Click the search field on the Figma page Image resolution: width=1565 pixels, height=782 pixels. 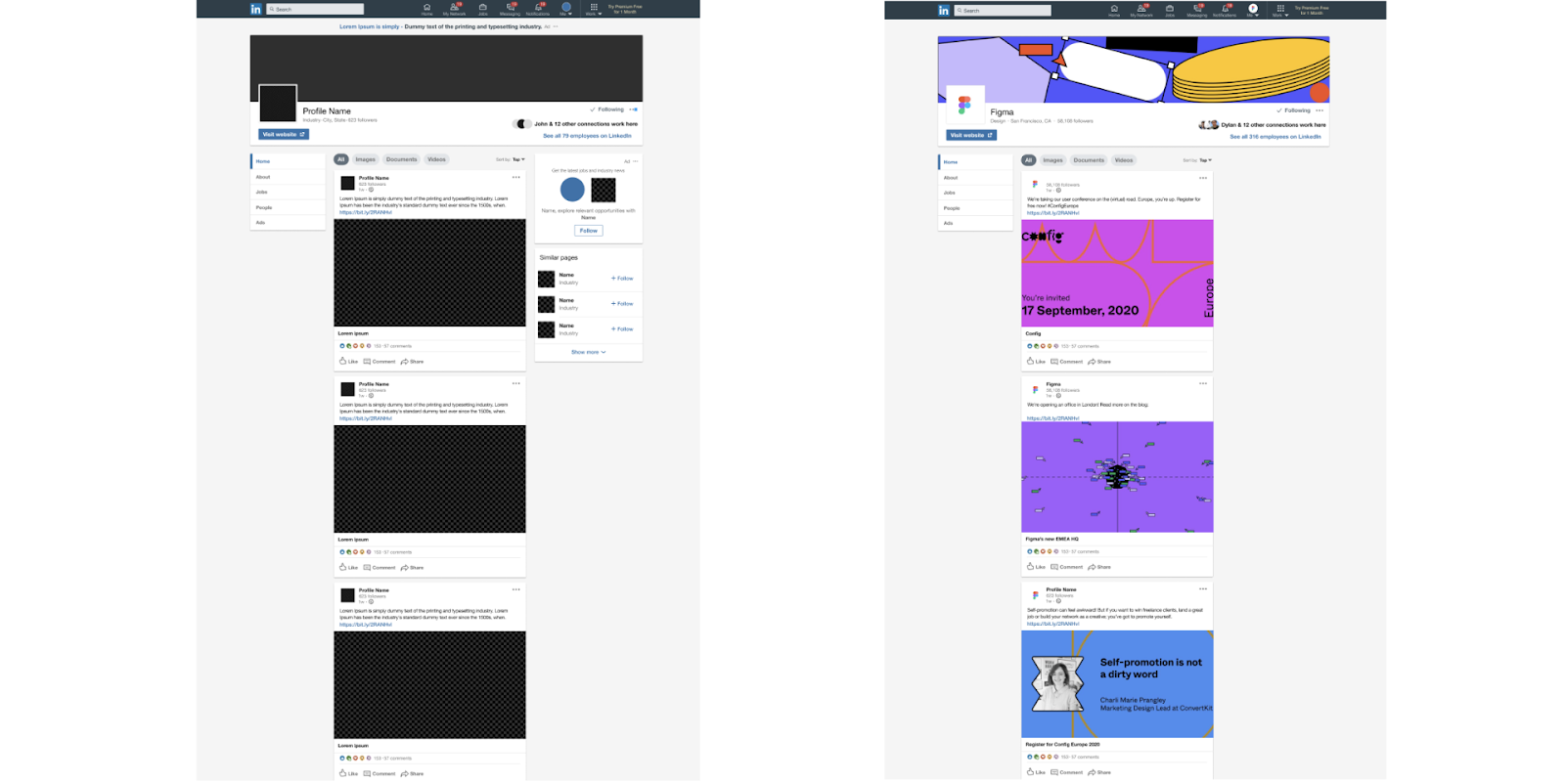(1003, 10)
